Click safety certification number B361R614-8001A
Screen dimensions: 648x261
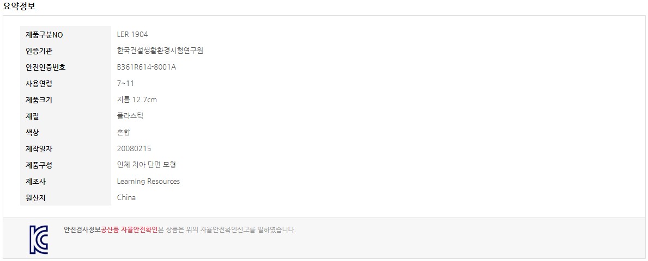pos(146,67)
